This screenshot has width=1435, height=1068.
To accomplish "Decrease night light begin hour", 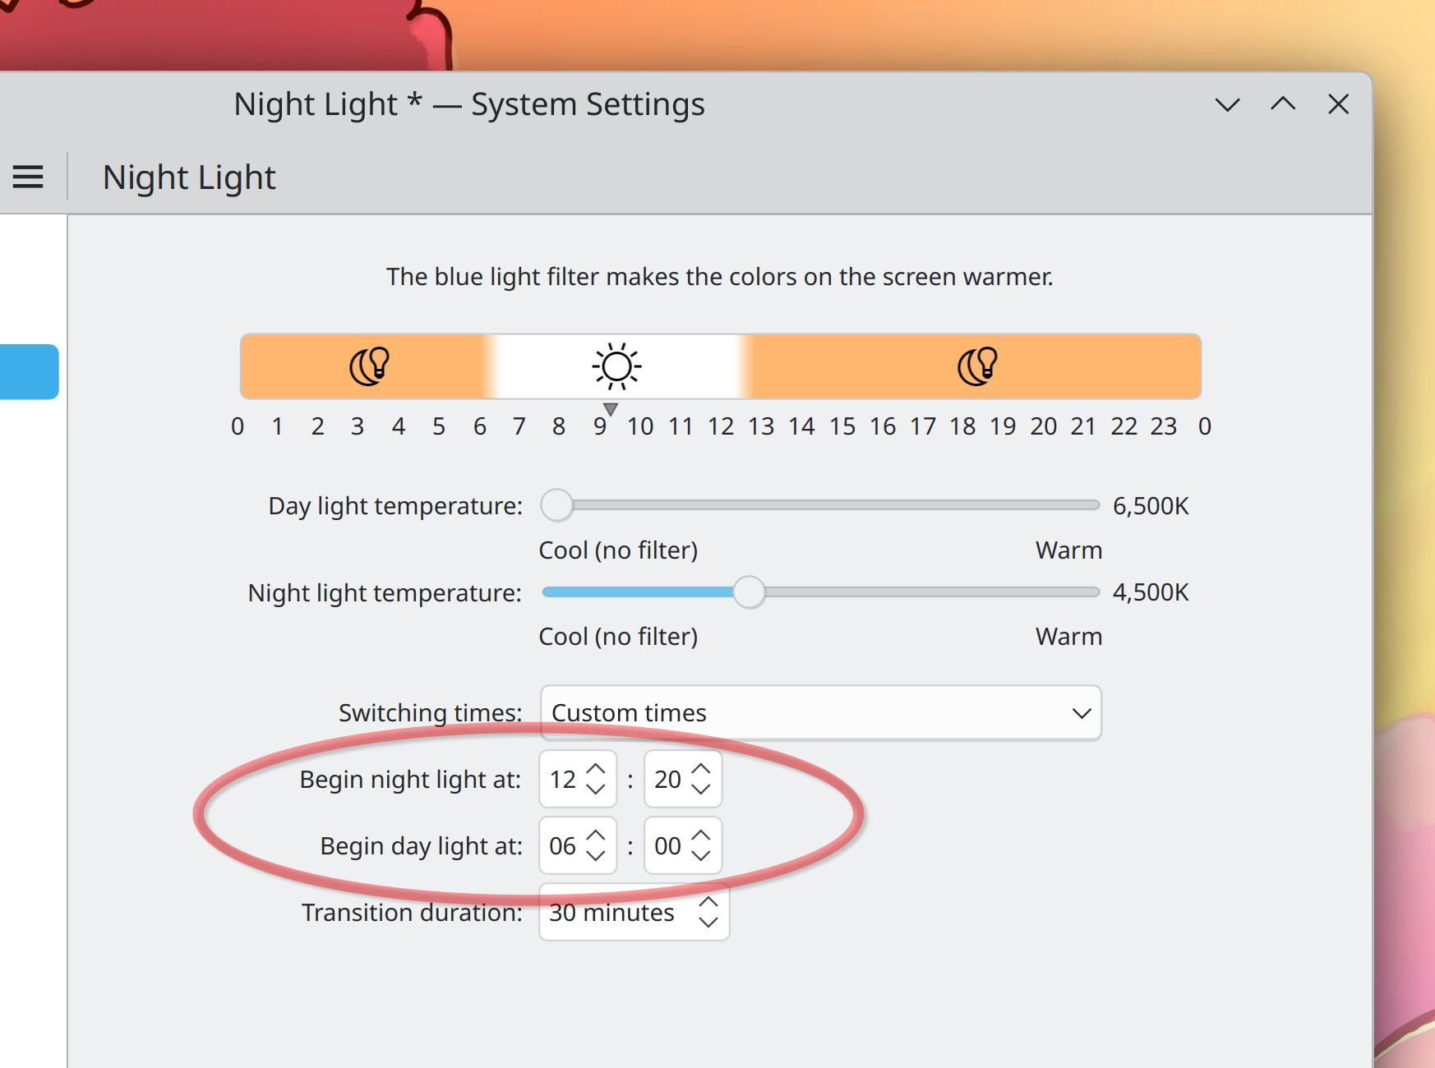I will [x=596, y=789].
